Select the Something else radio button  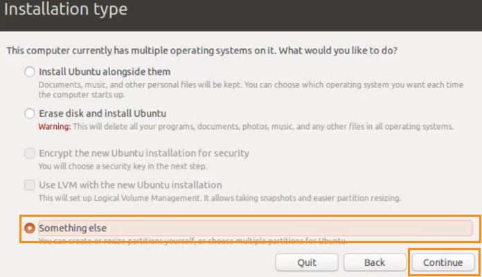click(30, 228)
